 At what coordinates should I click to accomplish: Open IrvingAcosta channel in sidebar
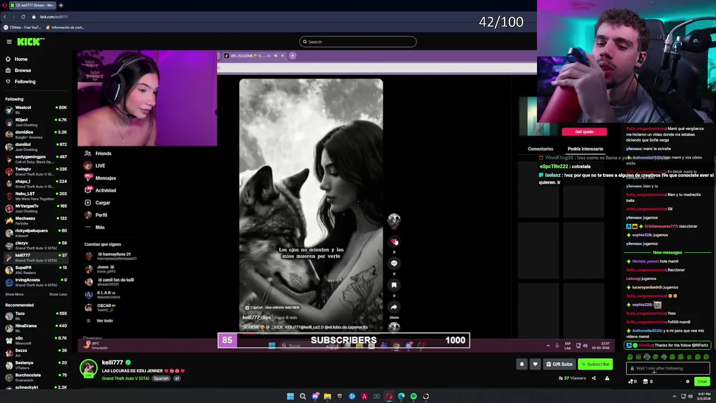tap(36, 282)
